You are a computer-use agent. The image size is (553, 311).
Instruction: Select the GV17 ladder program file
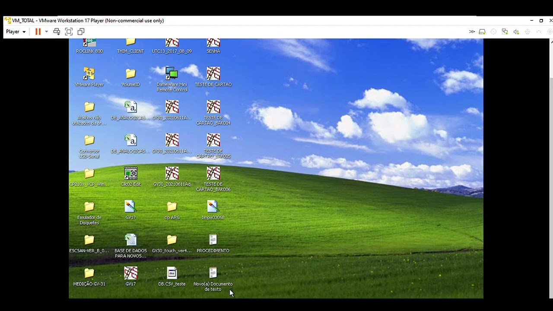(130, 277)
